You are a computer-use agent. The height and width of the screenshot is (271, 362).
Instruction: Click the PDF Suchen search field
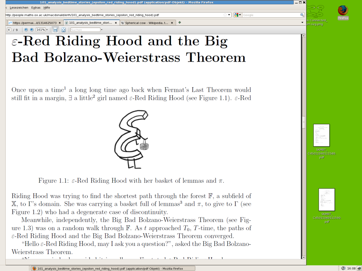85,30
